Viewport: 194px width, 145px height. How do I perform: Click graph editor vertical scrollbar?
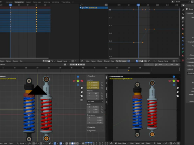click(180, 32)
